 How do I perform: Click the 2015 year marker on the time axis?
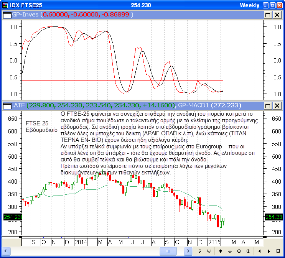point(214,242)
